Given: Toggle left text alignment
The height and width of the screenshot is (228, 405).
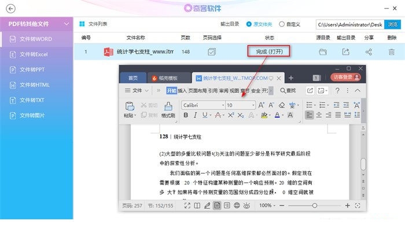Looking at the screenshot, I should (x=309, y=115).
